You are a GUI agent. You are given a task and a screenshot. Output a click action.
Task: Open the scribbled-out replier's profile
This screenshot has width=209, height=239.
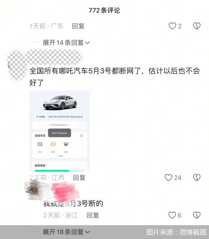[34, 190]
